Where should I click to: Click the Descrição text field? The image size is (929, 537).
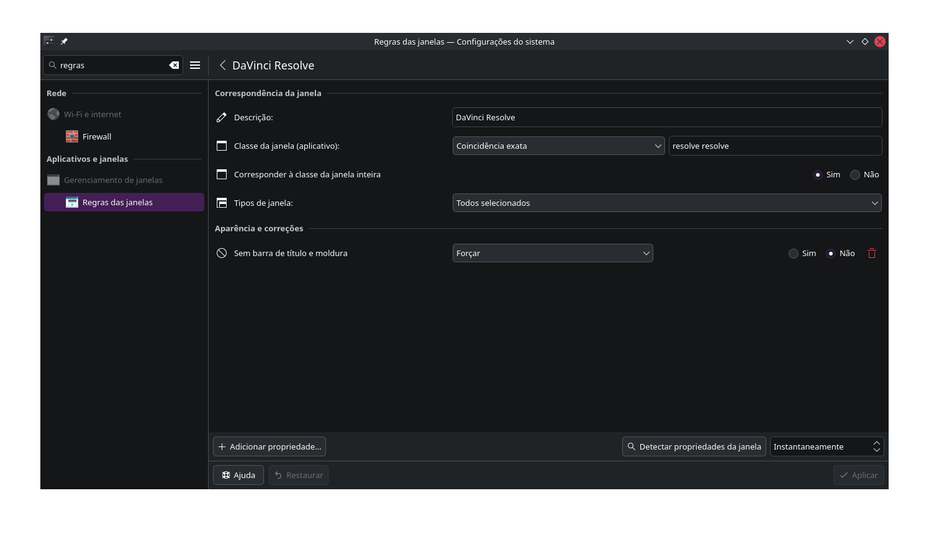tap(666, 117)
